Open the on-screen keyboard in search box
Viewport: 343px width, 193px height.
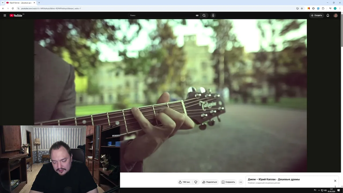point(197,15)
